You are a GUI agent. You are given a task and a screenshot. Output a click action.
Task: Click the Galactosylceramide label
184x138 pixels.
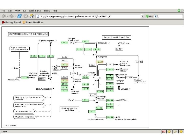(102, 98)
